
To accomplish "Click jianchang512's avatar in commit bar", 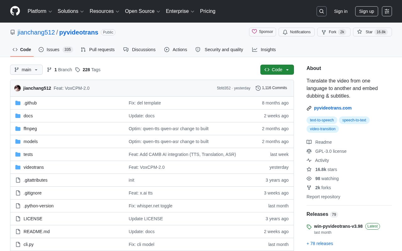I will point(18,88).
